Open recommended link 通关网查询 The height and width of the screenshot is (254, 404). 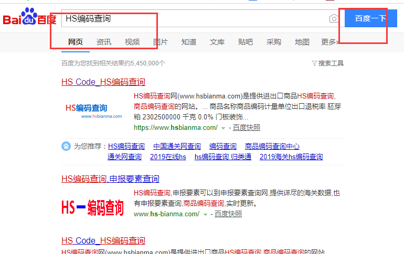[124, 157]
